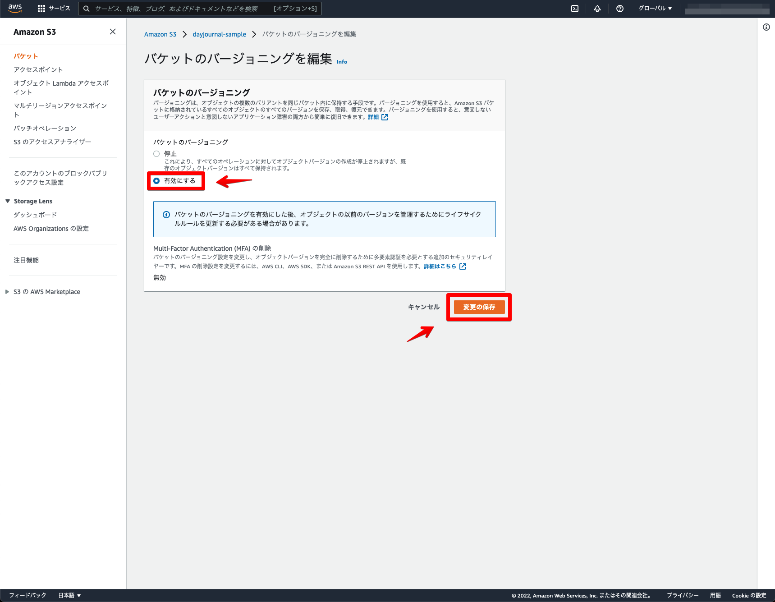Screen dimensions: 775x602
Task: Open the グローバル region dropdown
Action: (655, 9)
